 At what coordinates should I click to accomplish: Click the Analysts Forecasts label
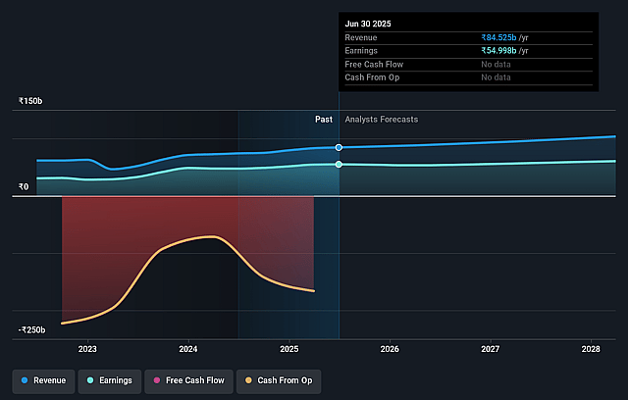coord(382,120)
